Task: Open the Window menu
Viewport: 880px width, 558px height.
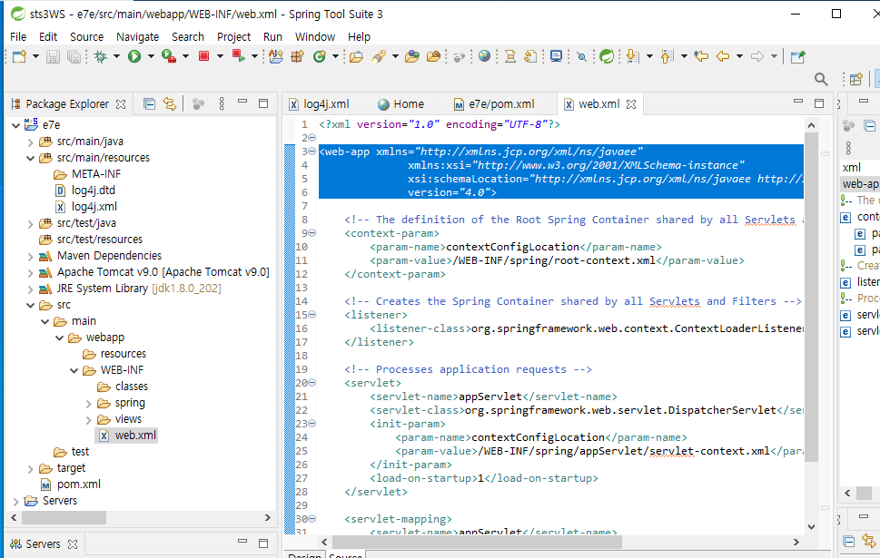Action: click(315, 36)
